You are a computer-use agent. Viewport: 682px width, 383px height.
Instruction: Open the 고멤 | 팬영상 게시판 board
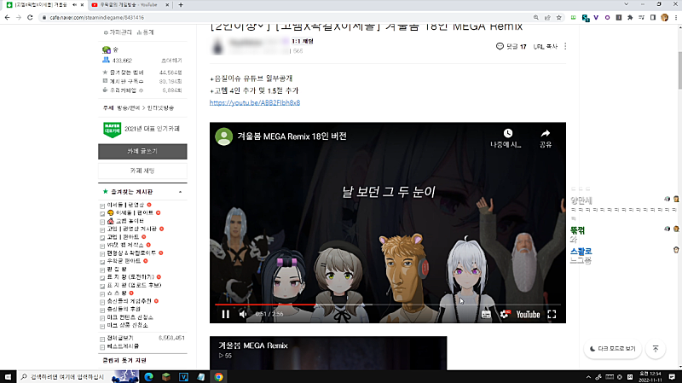coord(131,229)
